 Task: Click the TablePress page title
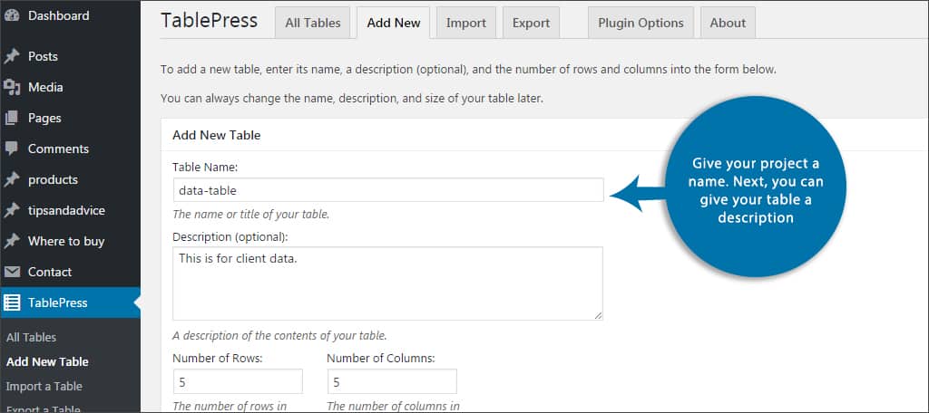coord(210,21)
